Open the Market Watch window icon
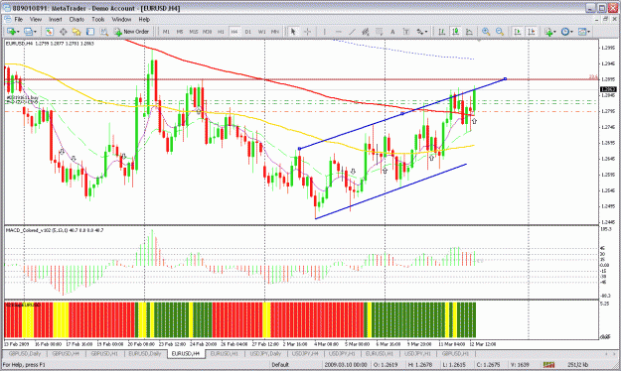Viewport: 621px width, 371px height. 49,32
